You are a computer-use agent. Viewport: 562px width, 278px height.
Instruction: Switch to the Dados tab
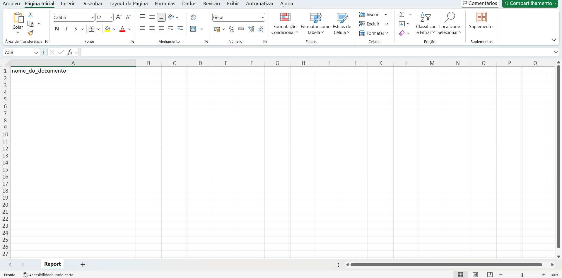coord(189,4)
